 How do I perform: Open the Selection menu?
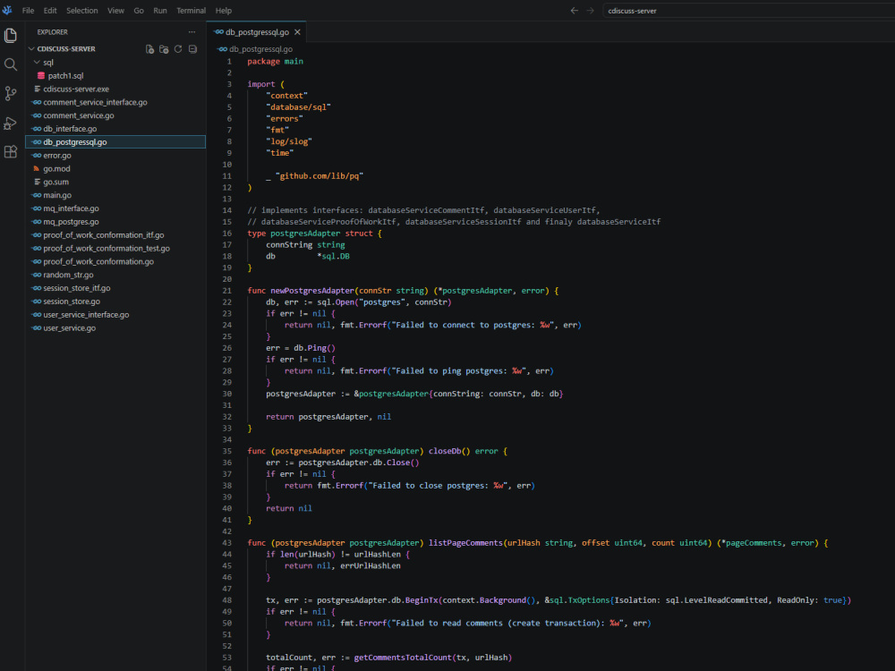(x=82, y=10)
